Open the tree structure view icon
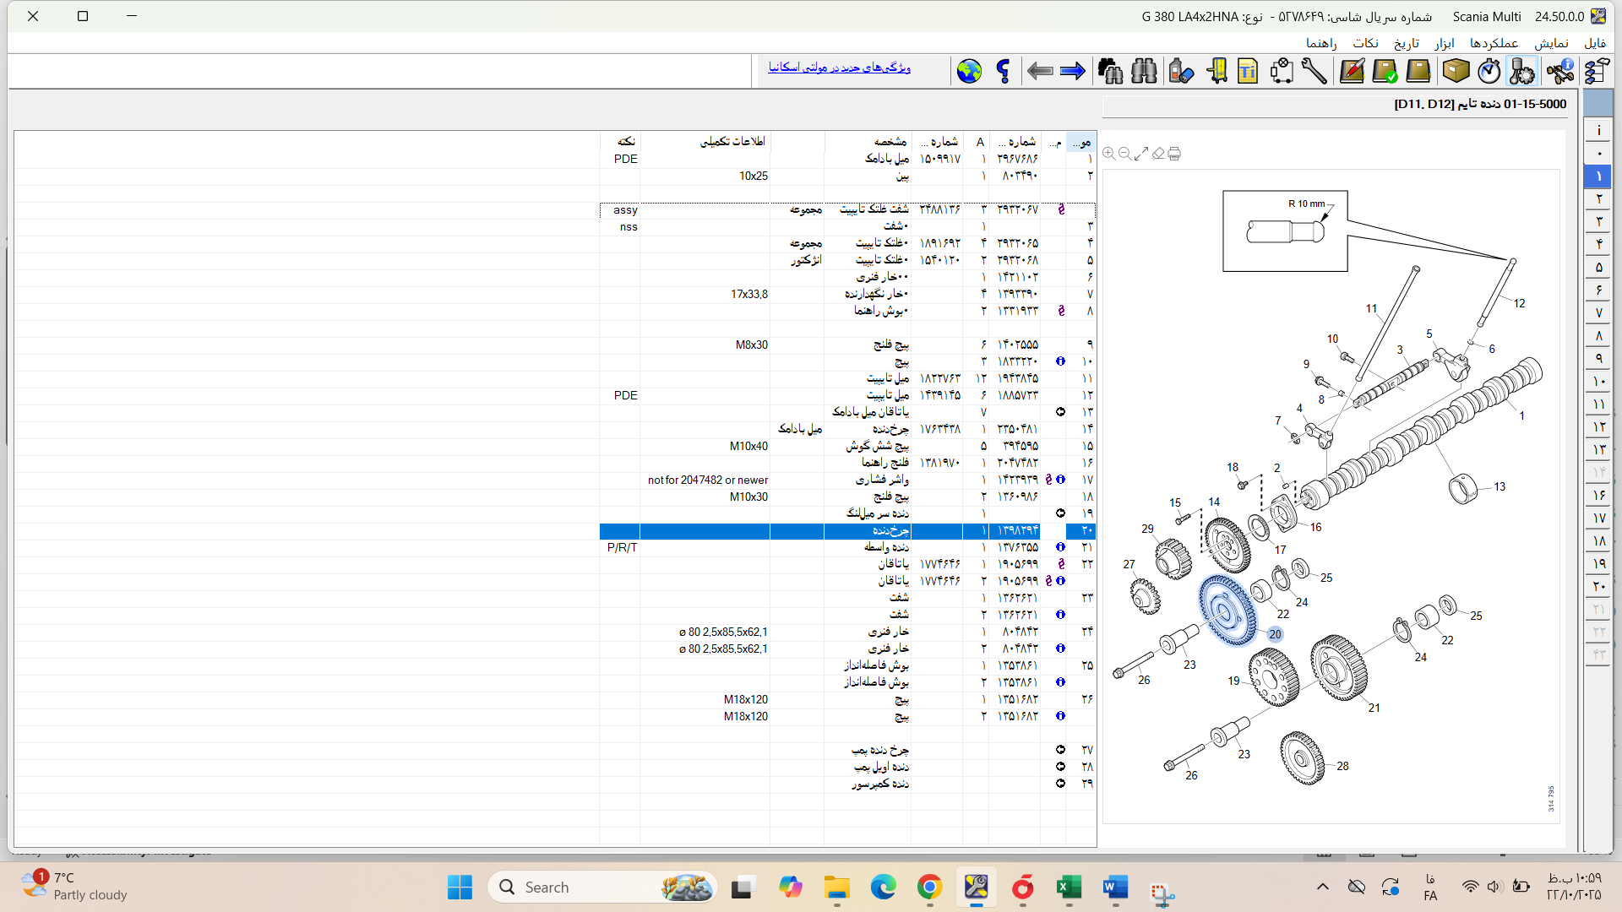The image size is (1622, 912). [1596, 72]
